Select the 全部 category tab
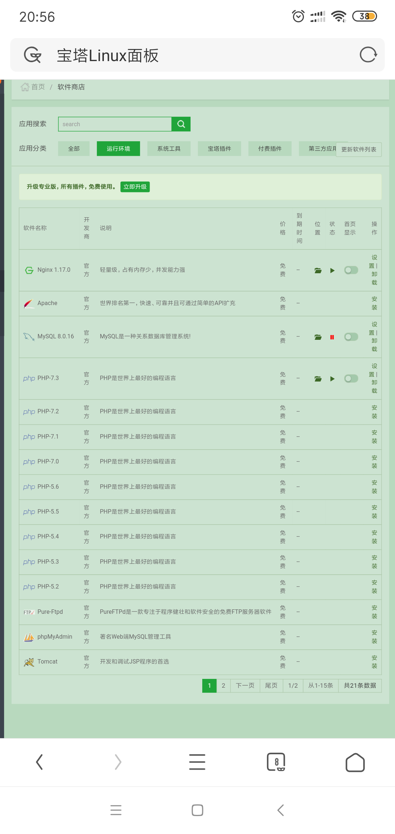Image resolution: width=395 pixels, height=834 pixels. tap(74, 149)
